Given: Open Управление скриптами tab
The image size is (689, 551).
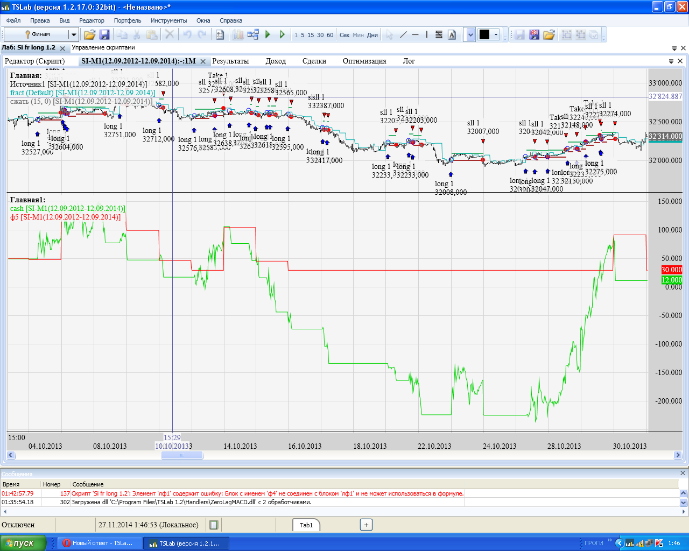Looking at the screenshot, I should click(103, 47).
